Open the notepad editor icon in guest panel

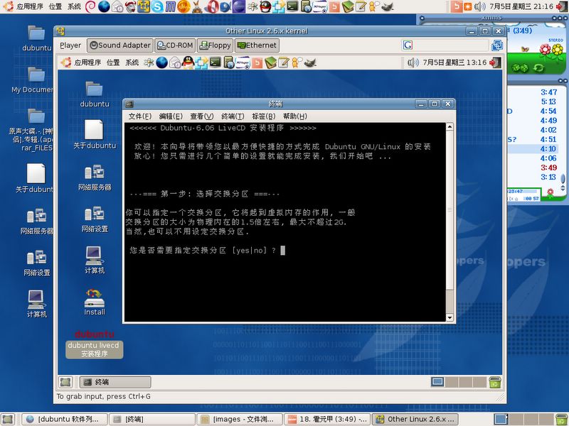284,62
